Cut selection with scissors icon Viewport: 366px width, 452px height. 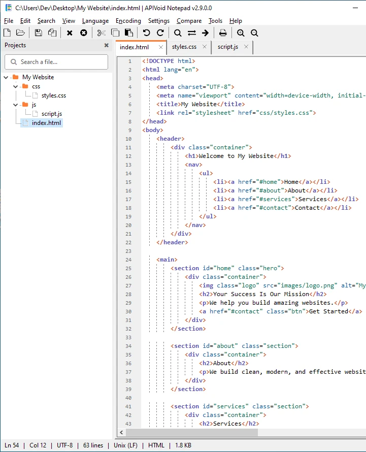point(101,33)
